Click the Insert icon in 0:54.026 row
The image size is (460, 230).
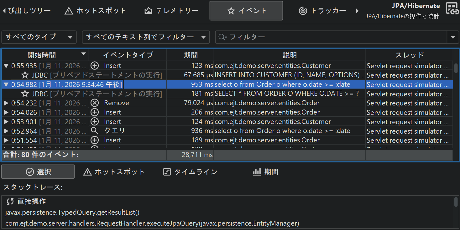95,112
